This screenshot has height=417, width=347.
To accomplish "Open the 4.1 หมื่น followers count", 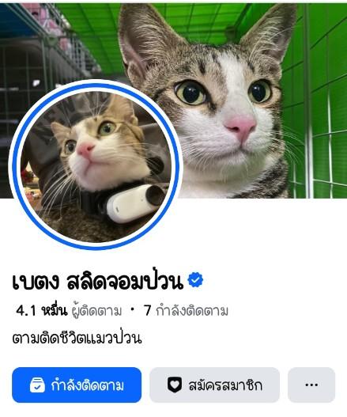I will 69,311.
